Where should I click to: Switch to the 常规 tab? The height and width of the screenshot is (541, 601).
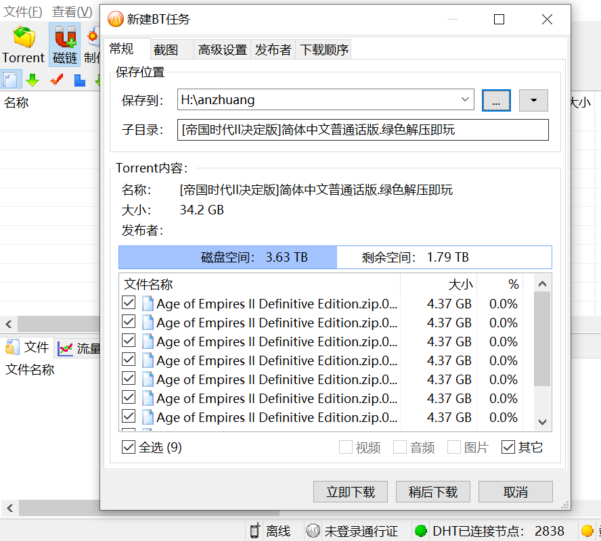pos(127,49)
